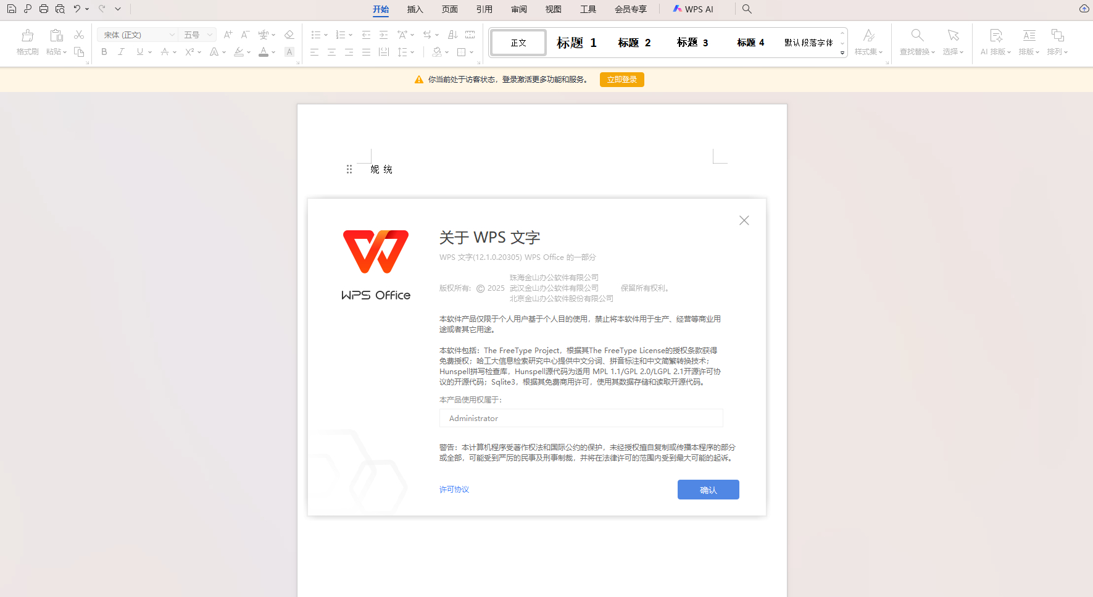Open the Find and Replace (查找替换) dropdown

917,52
